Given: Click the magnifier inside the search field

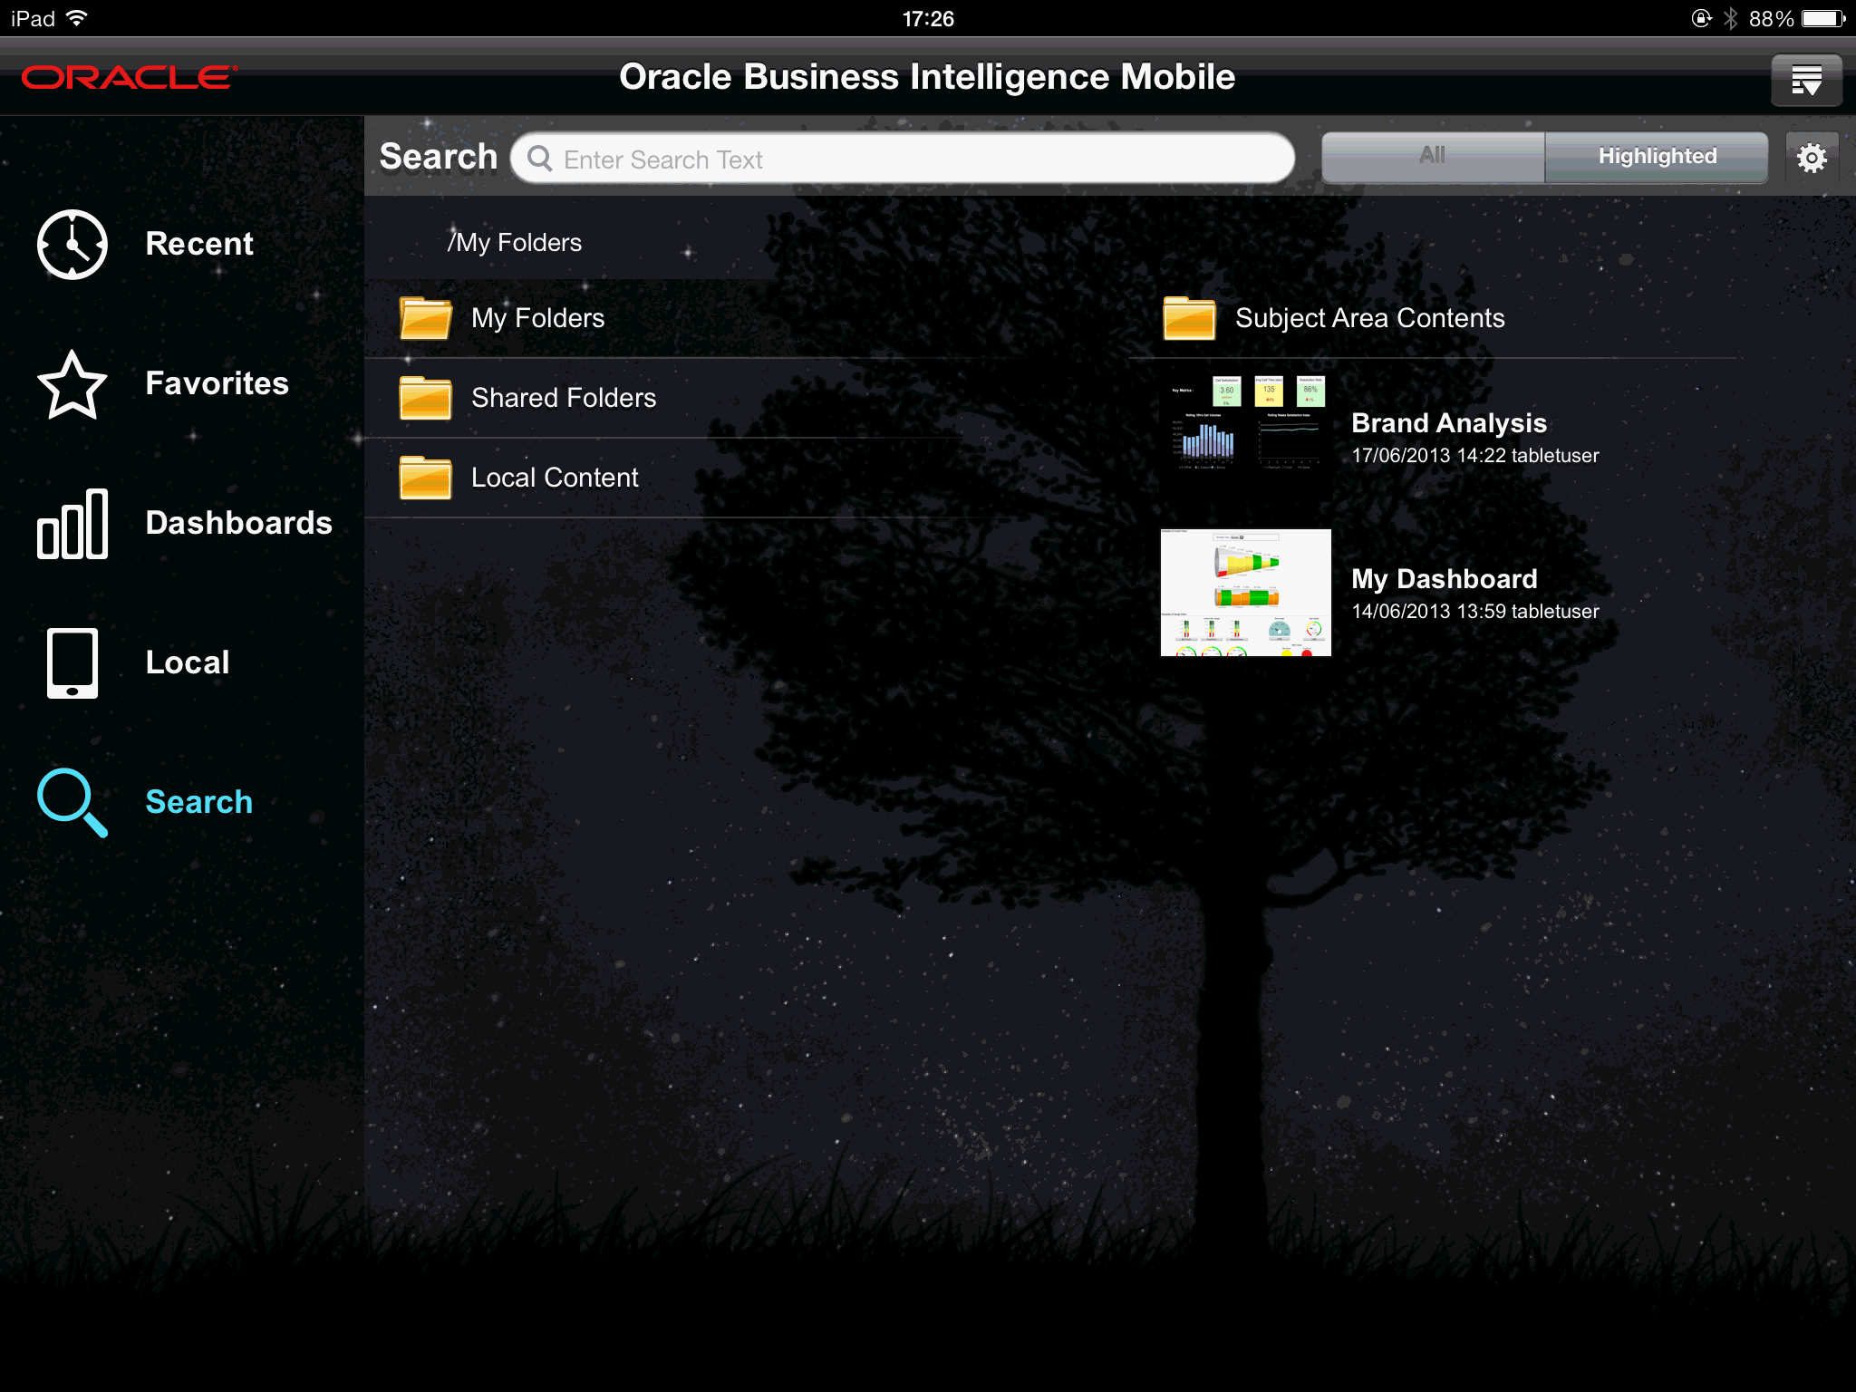Looking at the screenshot, I should (x=540, y=159).
